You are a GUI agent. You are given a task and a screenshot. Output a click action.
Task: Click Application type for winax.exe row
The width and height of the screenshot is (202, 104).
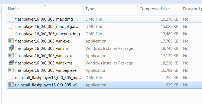pos(96,56)
